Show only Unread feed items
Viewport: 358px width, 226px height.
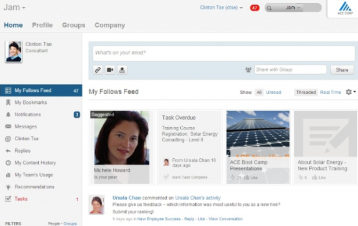click(x=273, y=92)
